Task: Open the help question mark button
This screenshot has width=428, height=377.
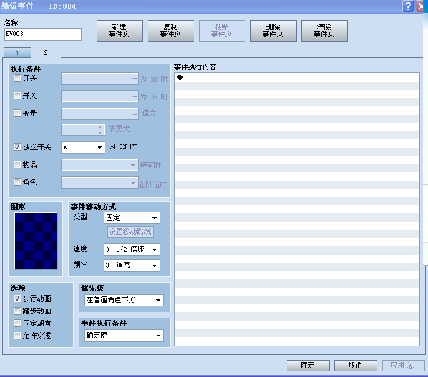Action: [408, 6]
